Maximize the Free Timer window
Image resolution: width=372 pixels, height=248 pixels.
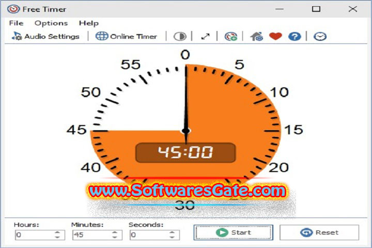[x=316, y=9]
